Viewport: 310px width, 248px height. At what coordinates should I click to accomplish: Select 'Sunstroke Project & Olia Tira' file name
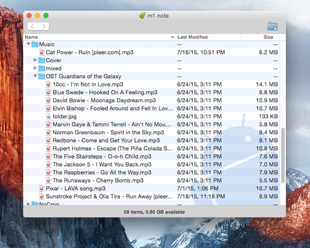click(x=109, y=196)
